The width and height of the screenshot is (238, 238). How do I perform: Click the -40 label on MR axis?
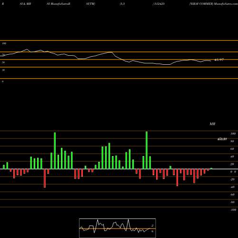pos(232,187)
